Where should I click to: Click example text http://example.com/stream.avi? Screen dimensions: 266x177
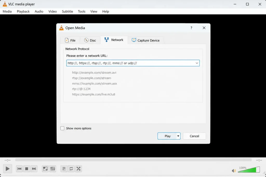tap(94, 73)
